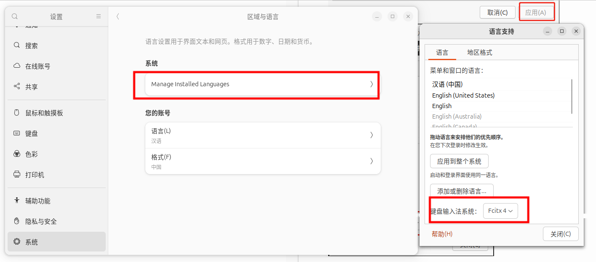This screenshot has height=262, width=596.
Task: Click the search magnifier icon in Settings header
Action: (x=15, y=16)
